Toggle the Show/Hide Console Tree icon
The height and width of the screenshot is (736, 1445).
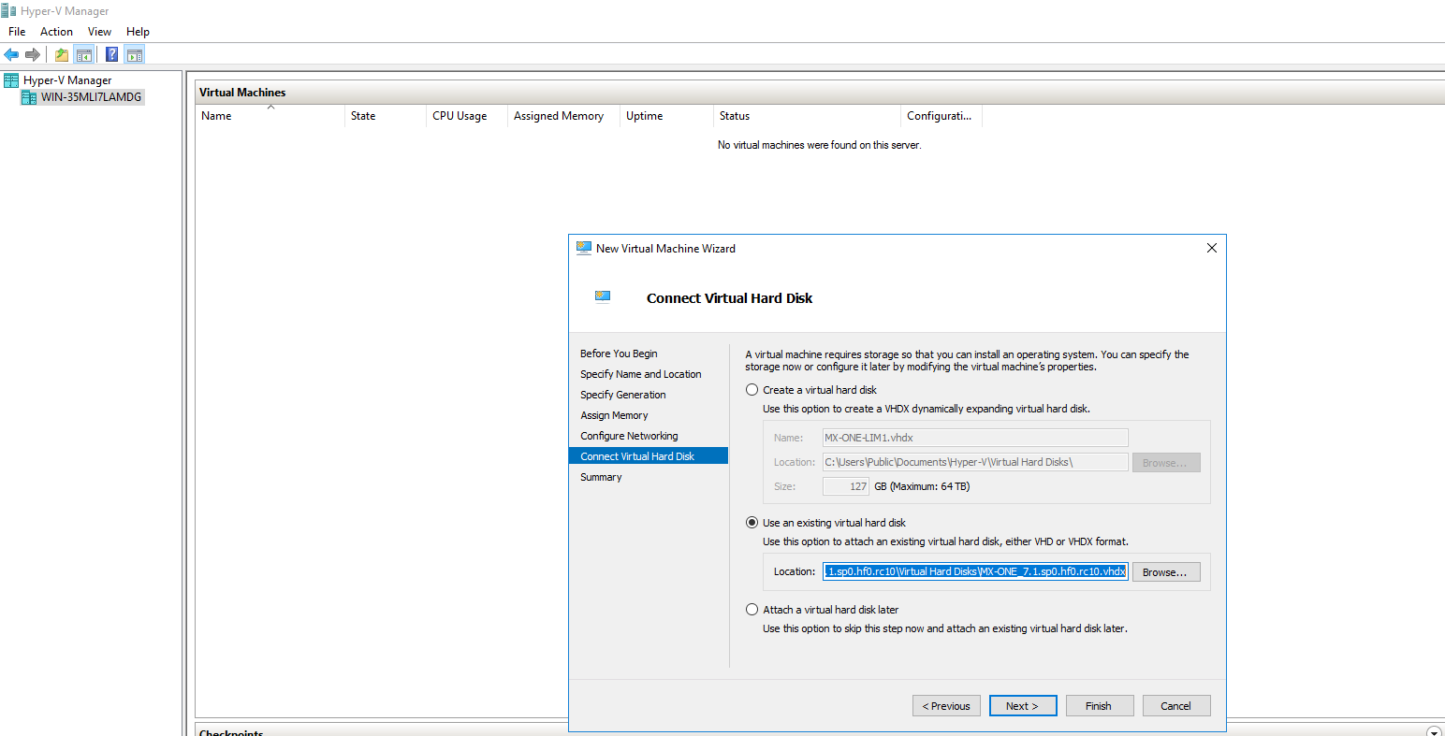(x=84, y=55)
